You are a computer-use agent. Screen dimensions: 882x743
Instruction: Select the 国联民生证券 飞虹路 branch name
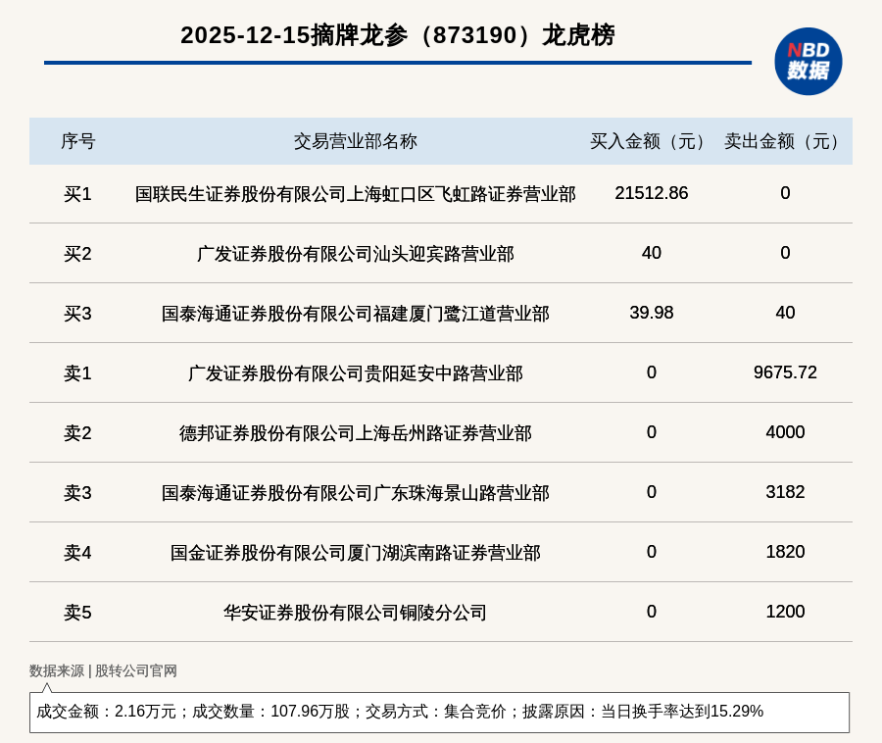click(355, 194)
